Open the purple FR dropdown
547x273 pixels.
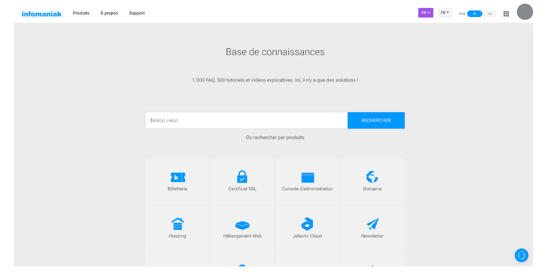tap(426, 13)
